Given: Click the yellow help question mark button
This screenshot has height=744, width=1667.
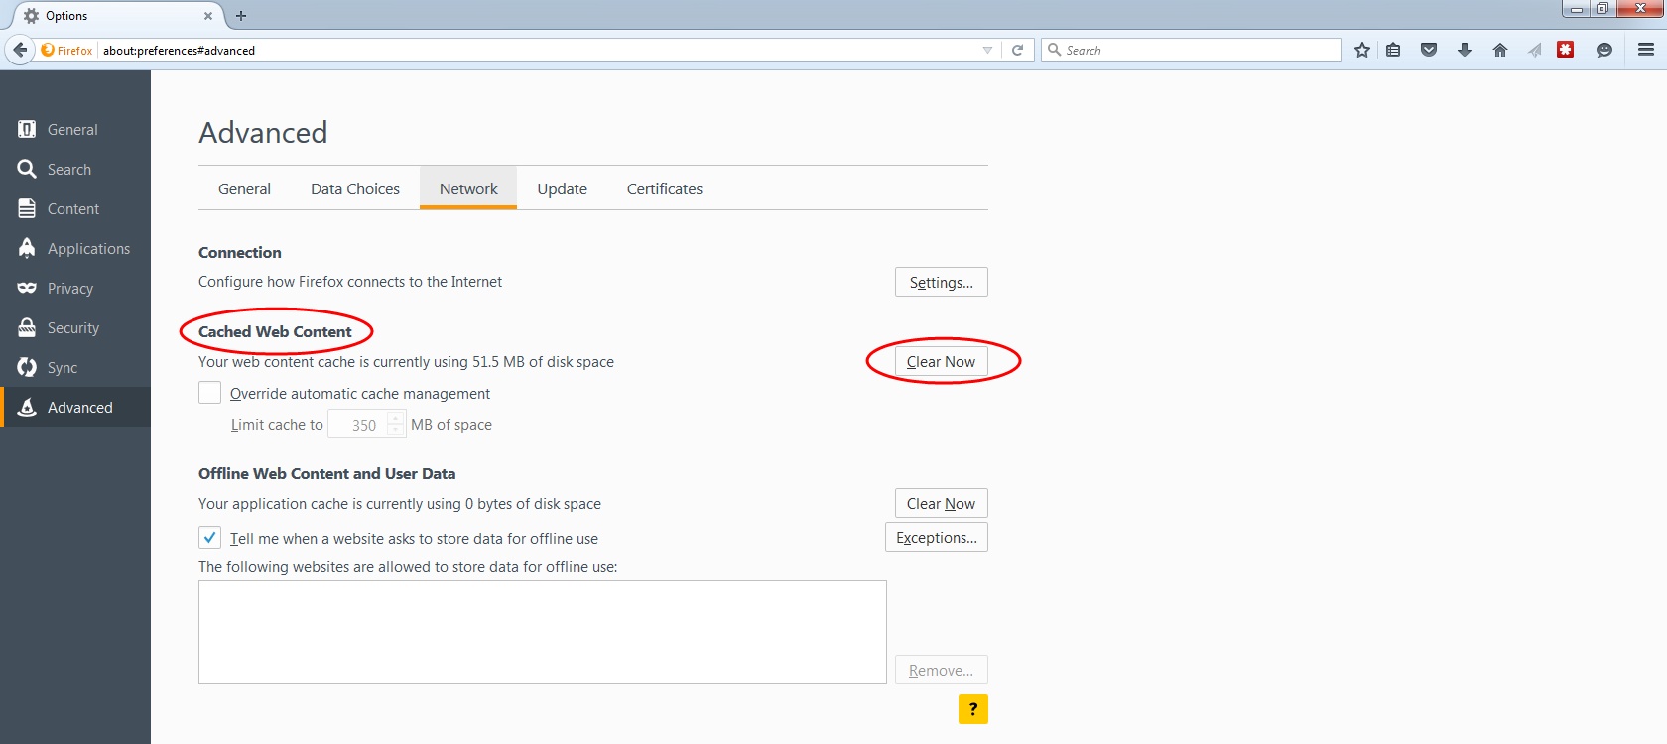Looking at the screenshot, I should point(972,709).
